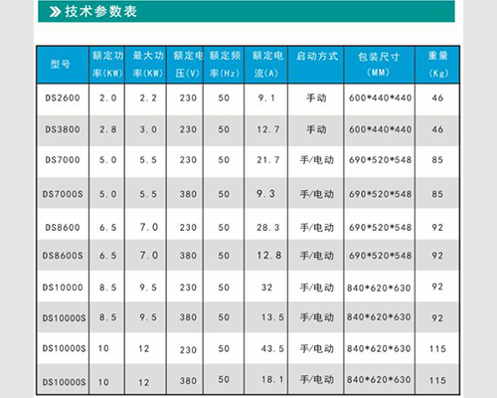Click the 7.0 max power in DS8600 row

click(x=149, y=227)
